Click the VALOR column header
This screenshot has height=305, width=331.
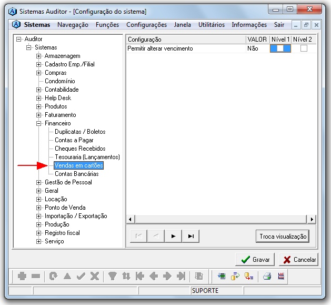coord(257,40)
